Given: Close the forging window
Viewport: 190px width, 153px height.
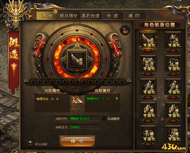Looking at the screenshot, I should [x=184, y=12].
